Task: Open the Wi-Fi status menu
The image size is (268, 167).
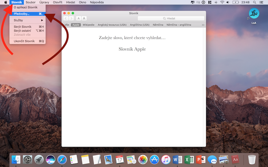Action: click(222, 2)
